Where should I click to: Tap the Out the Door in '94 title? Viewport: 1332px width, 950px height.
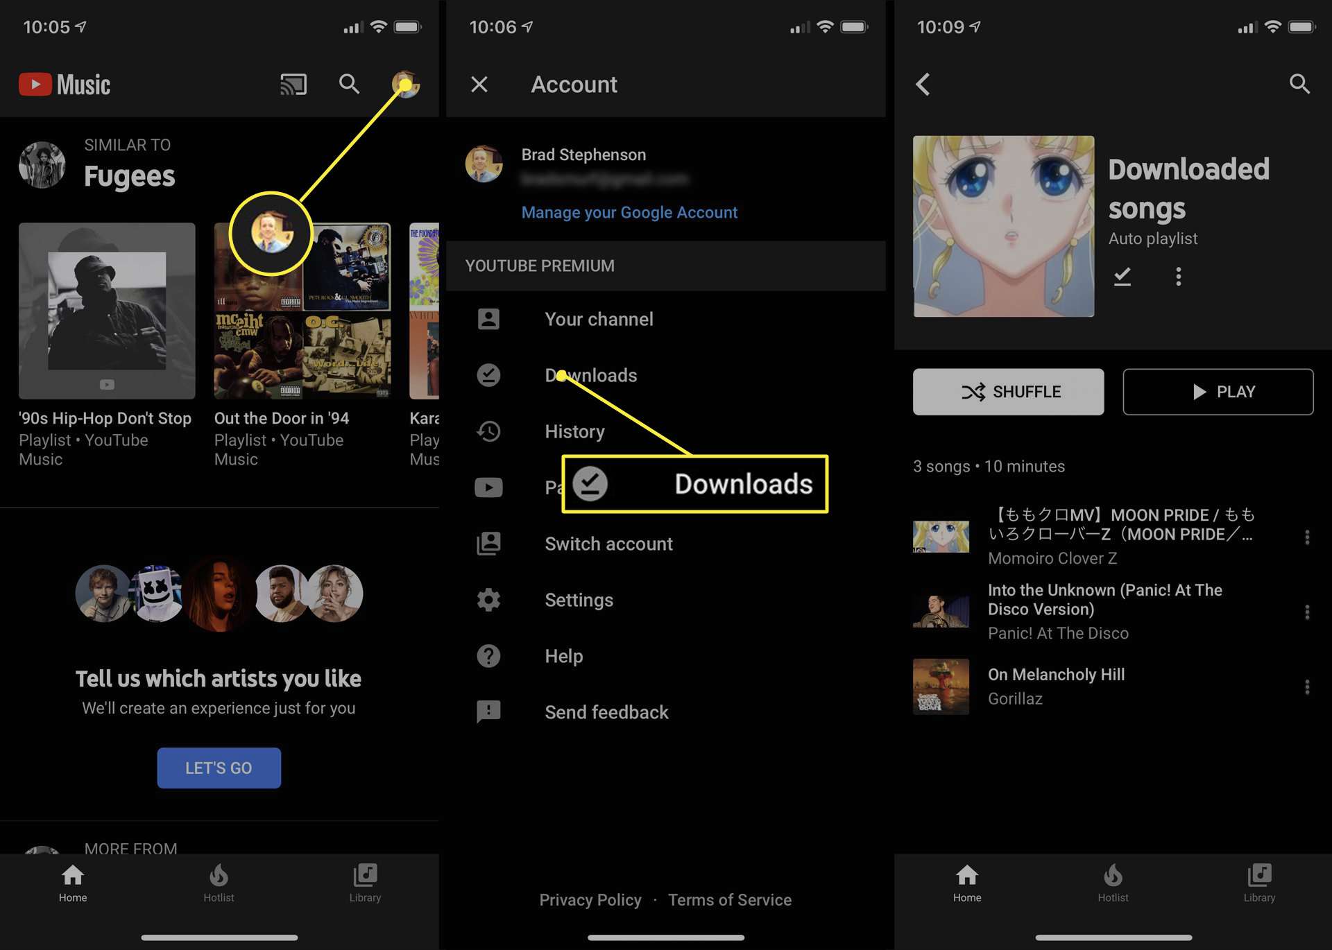pyautogui.click(x=282, y=418)
